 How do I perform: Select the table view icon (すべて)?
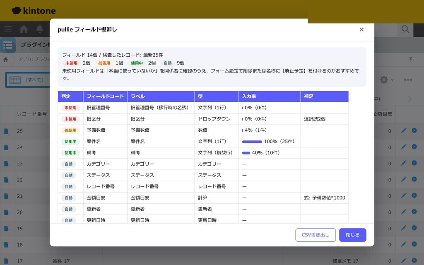coord(15,80)
